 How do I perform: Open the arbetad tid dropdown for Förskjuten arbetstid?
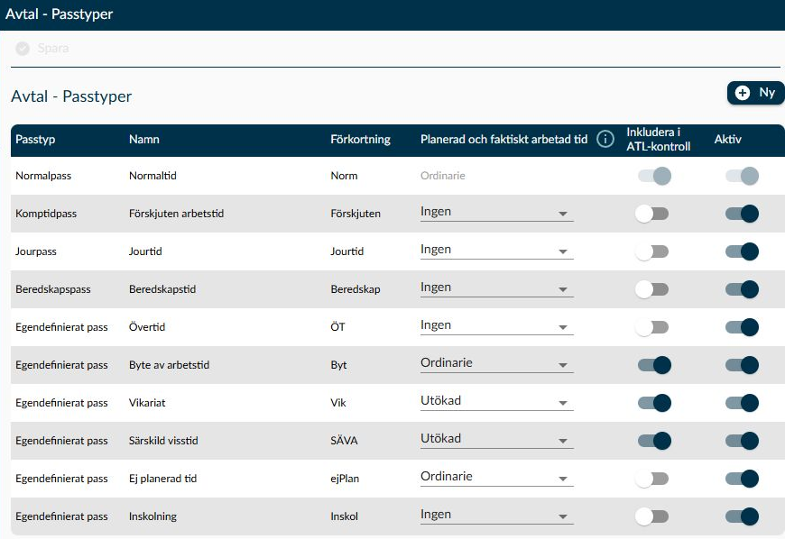point(496,213)
